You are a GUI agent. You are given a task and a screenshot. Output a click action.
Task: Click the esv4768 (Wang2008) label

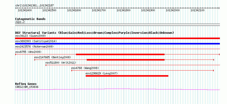tap(85, 68)
